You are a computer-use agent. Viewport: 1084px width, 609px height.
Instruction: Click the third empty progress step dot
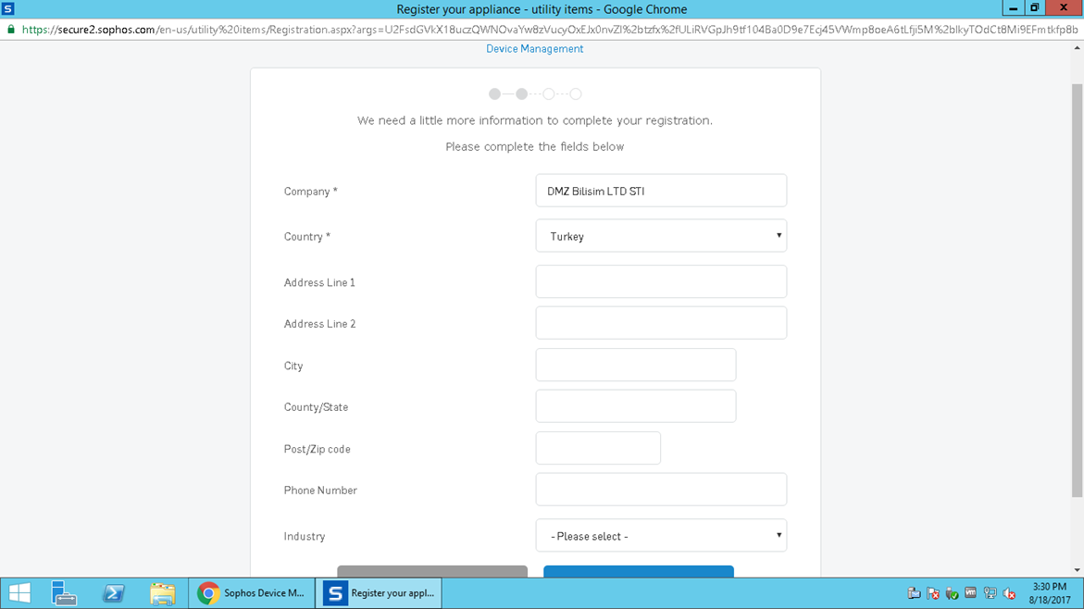(548, 94)
